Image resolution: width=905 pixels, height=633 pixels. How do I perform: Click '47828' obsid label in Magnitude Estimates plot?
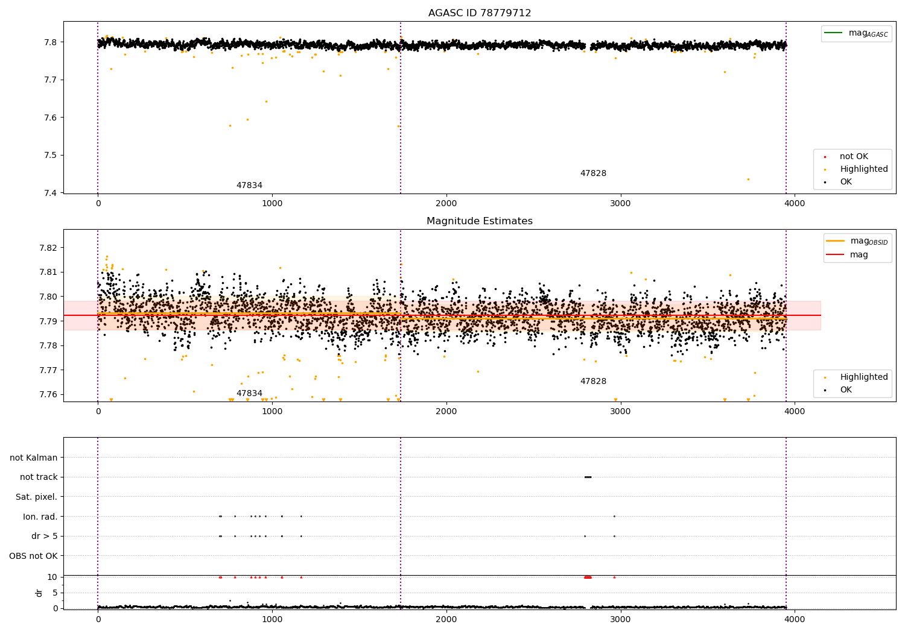[593, 382]
